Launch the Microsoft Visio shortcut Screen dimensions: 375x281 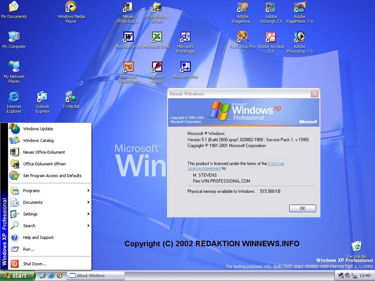(x=185, y=67)
